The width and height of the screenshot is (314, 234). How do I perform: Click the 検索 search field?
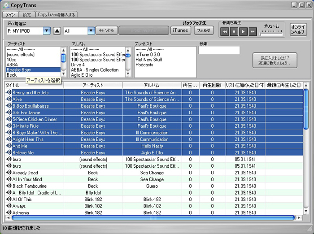(219, 50)
